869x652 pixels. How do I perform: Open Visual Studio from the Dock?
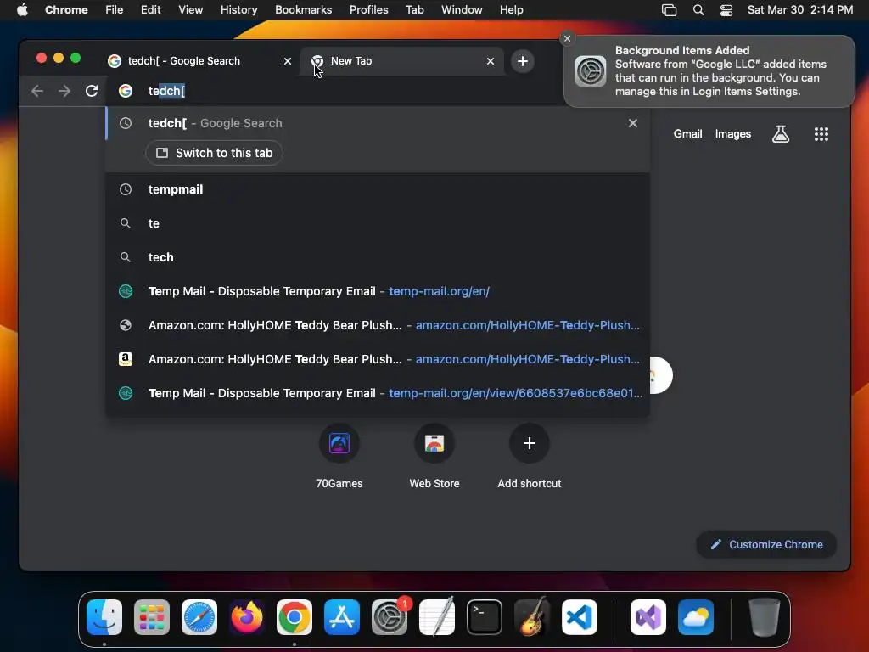click(648, 617)
